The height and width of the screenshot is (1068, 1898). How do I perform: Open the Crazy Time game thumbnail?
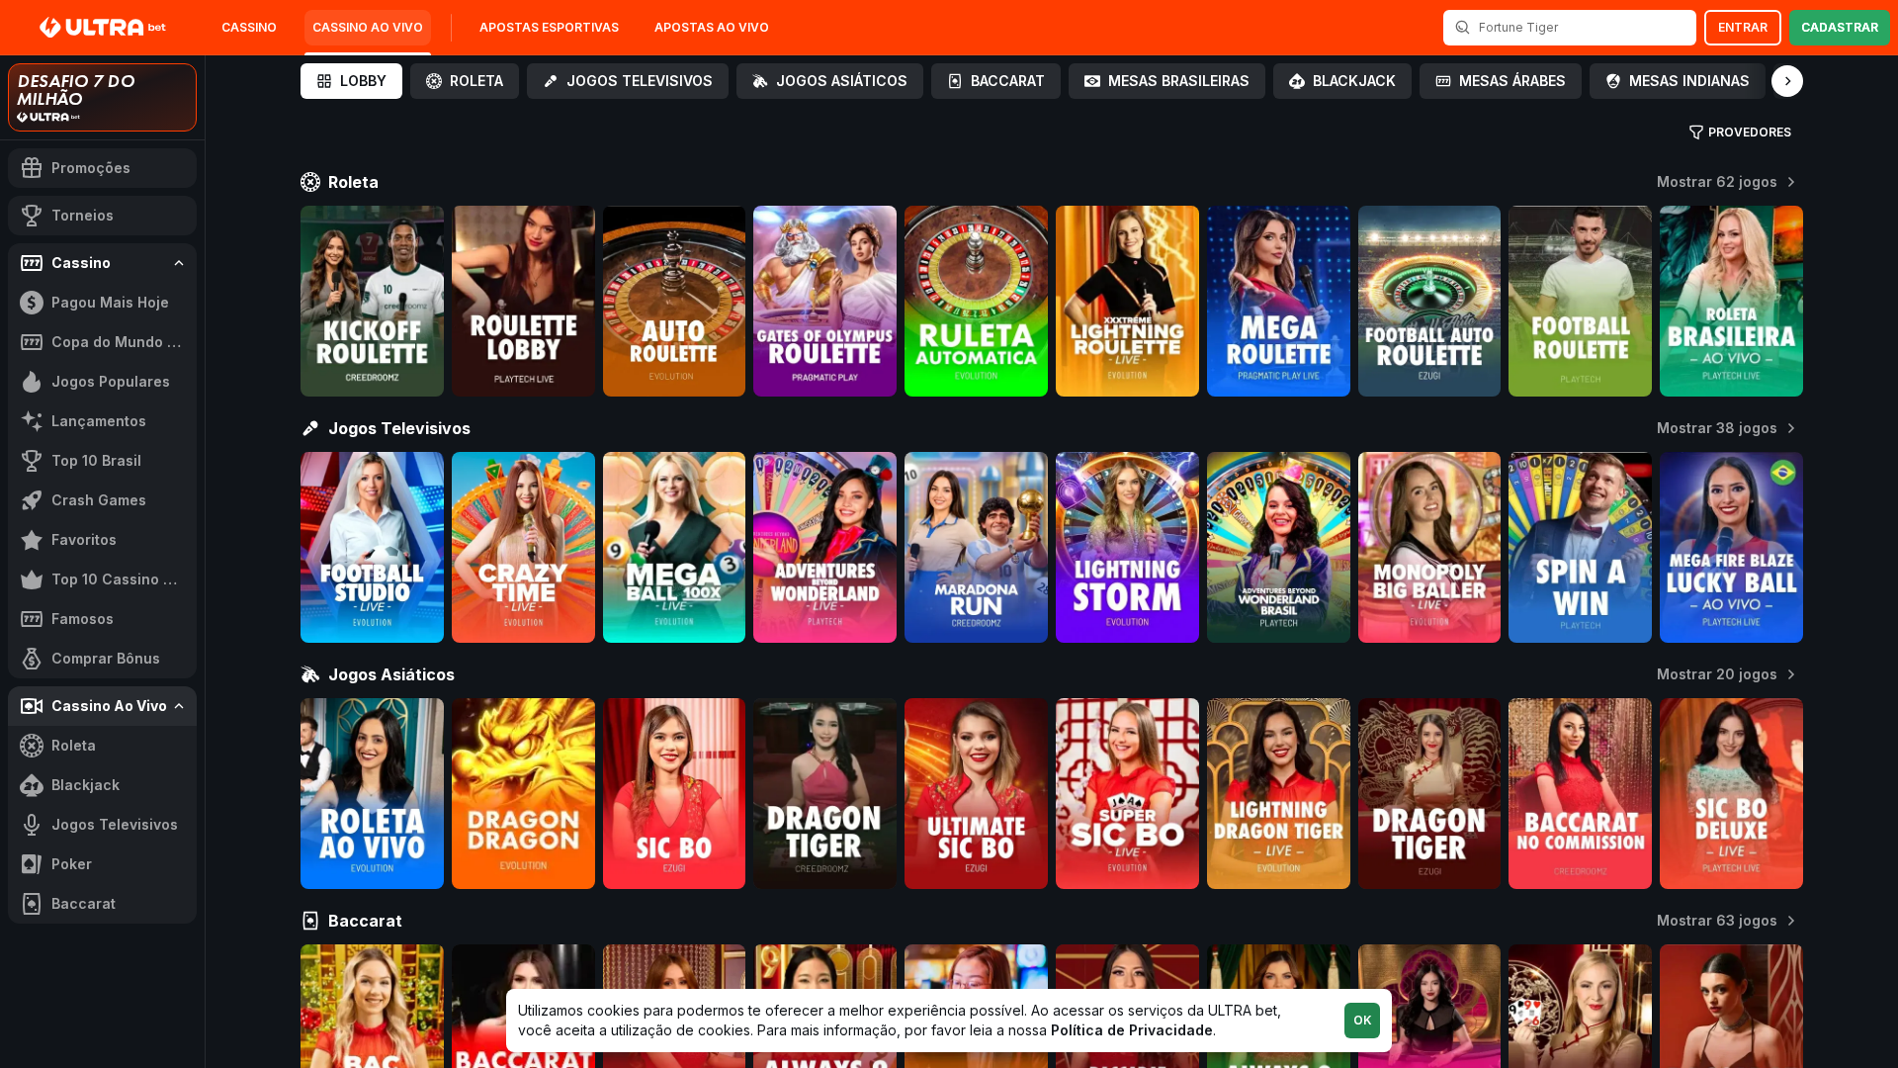click(523, 547)
